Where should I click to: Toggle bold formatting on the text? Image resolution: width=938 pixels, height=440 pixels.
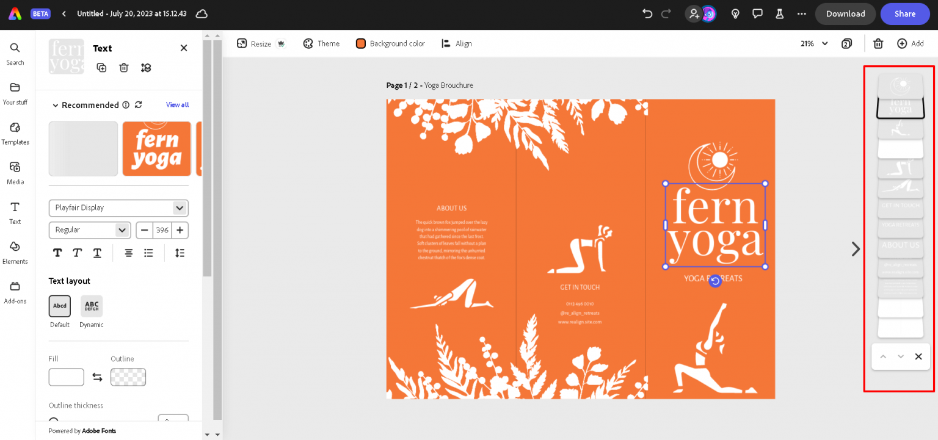click(57, 252)
